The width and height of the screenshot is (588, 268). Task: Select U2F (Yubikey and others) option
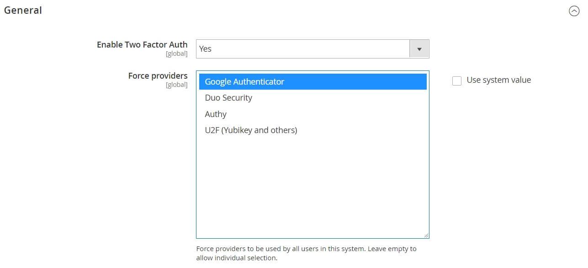point(313,130)
